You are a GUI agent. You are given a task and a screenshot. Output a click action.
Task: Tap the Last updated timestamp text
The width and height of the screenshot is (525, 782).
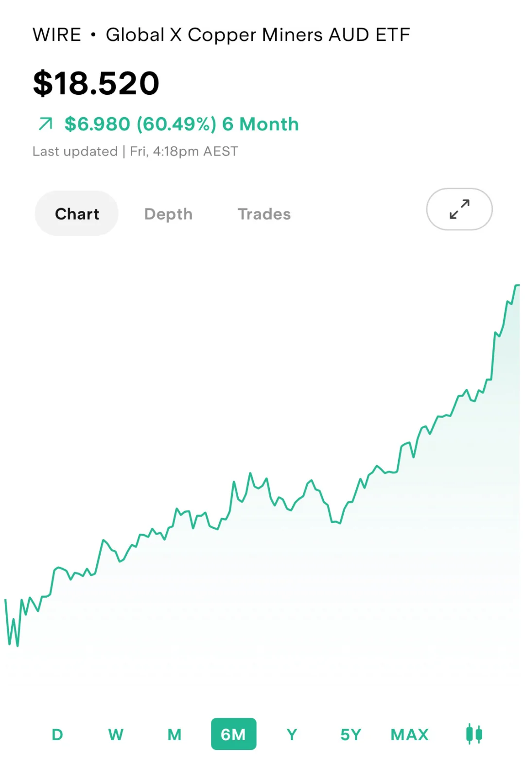(135, 151)
